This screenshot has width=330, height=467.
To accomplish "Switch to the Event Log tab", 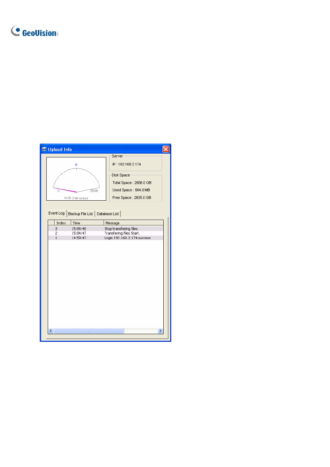I will [x=56, y=213].
